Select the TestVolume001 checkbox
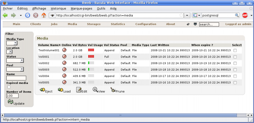The height and width of the screenshot is (123, 254). (x=235, y=51)
